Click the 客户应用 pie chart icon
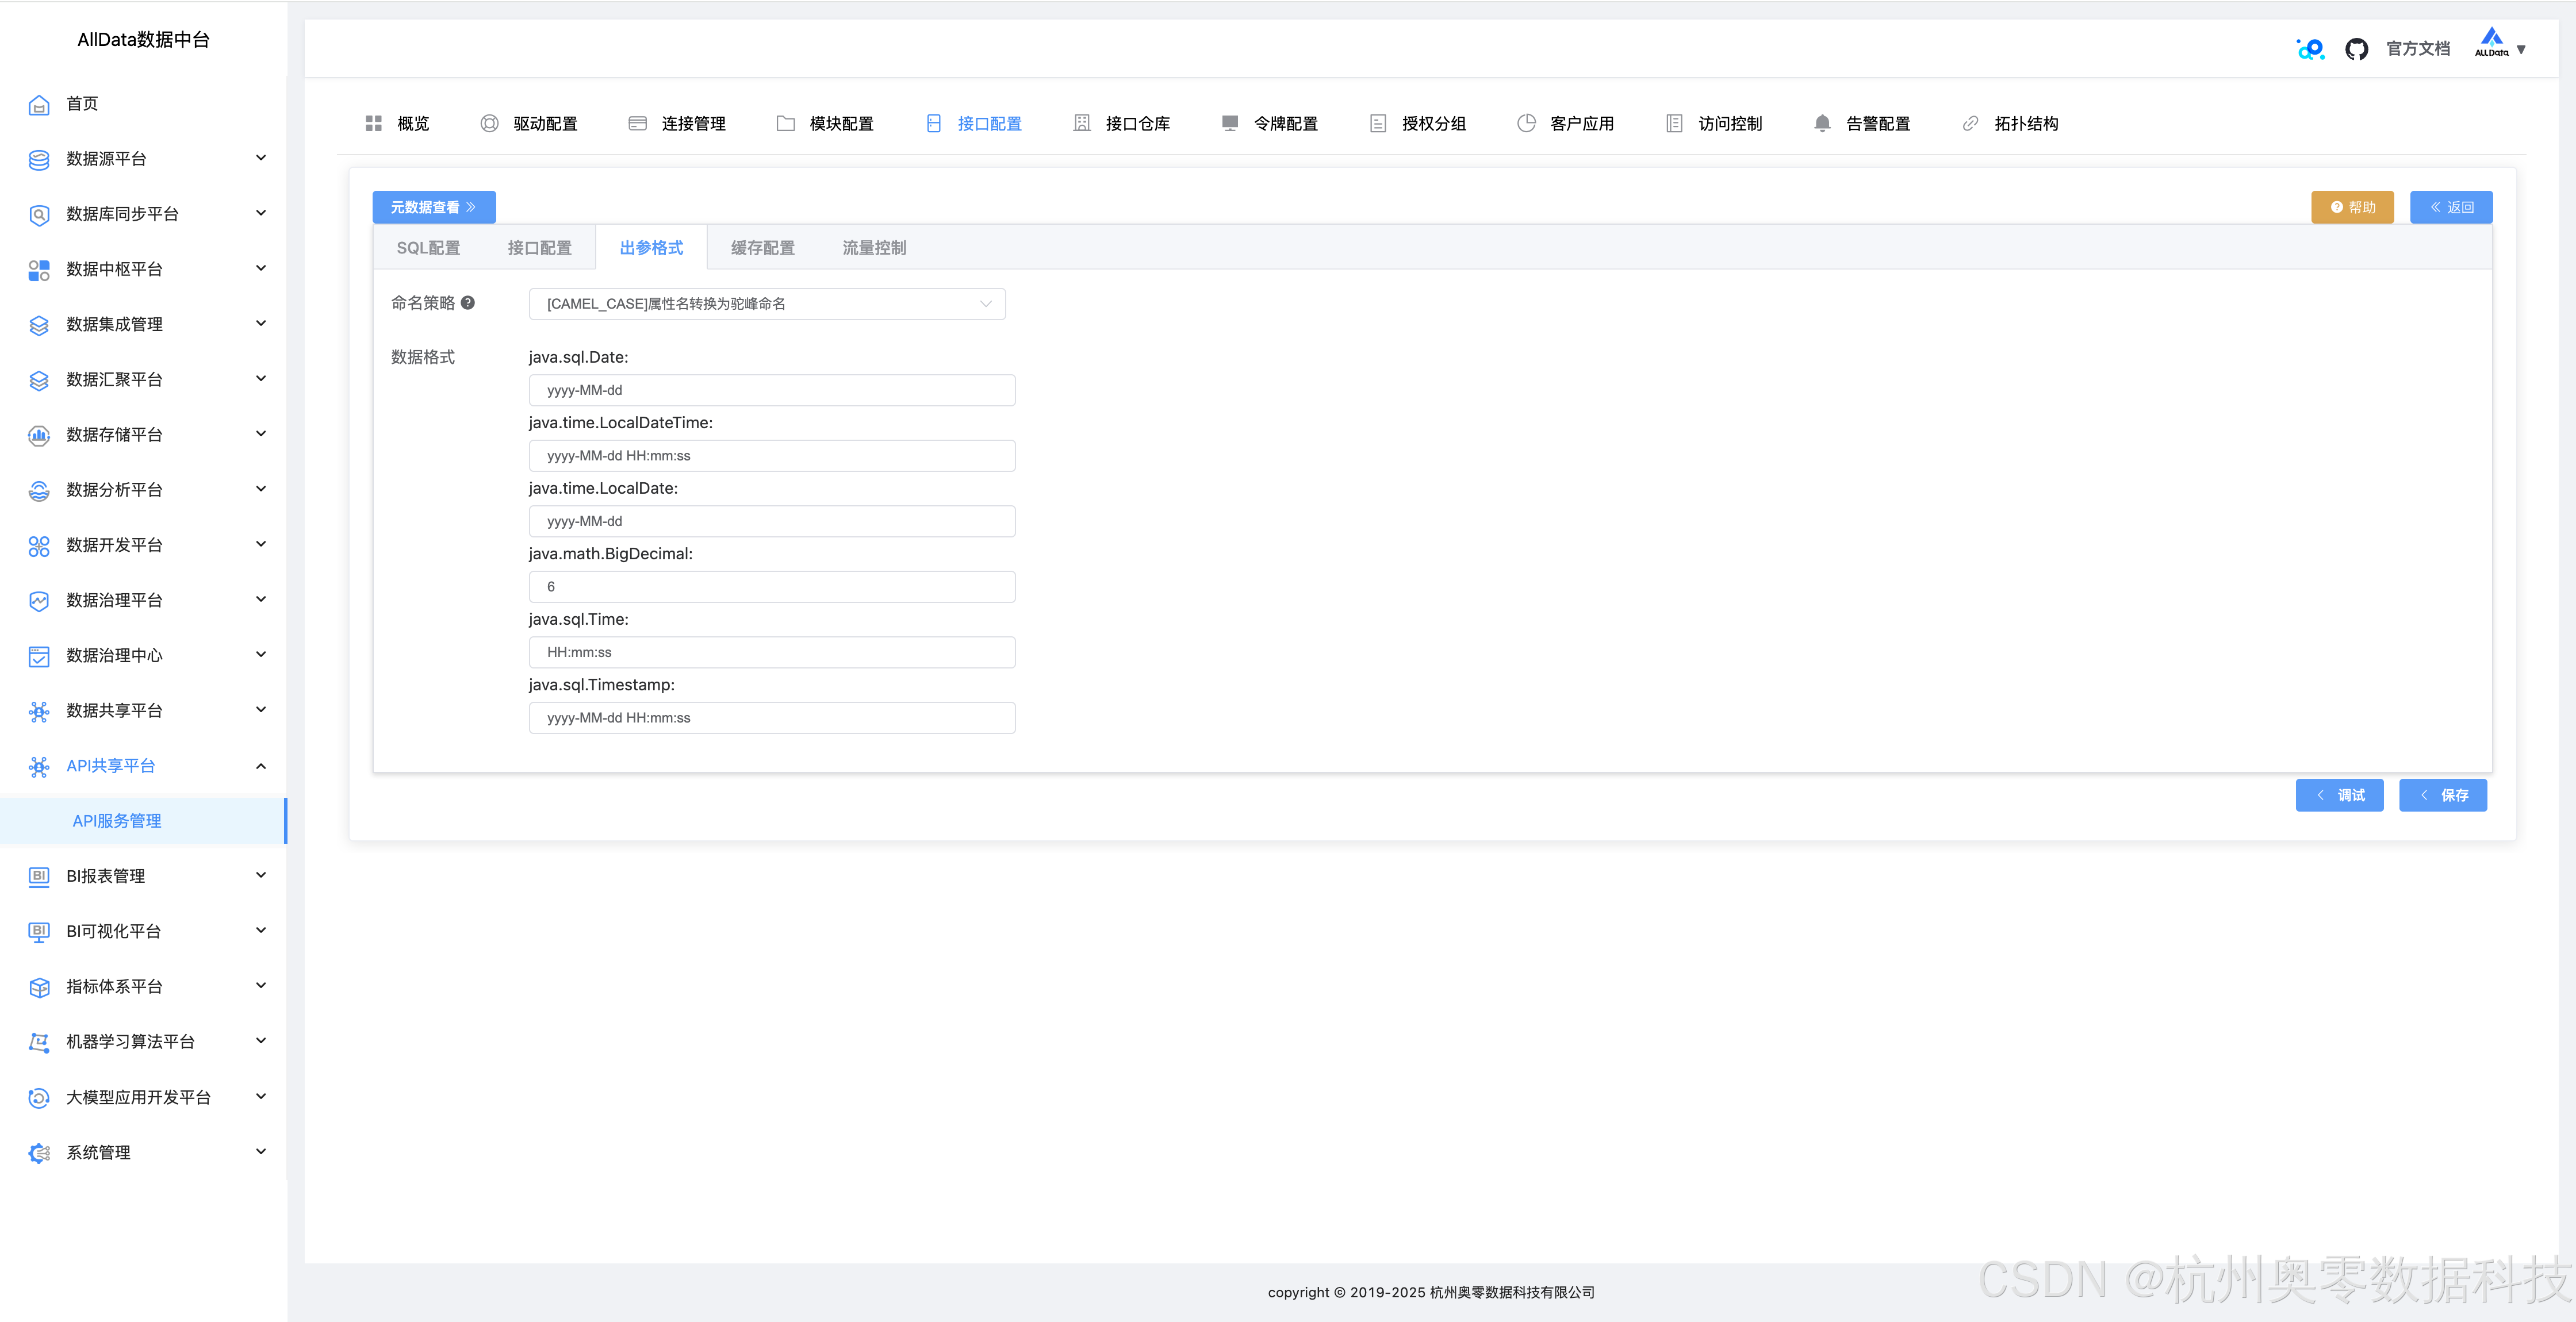Image resolution: width=2576 pixels, height=1322 pixels. (x=1526, y=123)
